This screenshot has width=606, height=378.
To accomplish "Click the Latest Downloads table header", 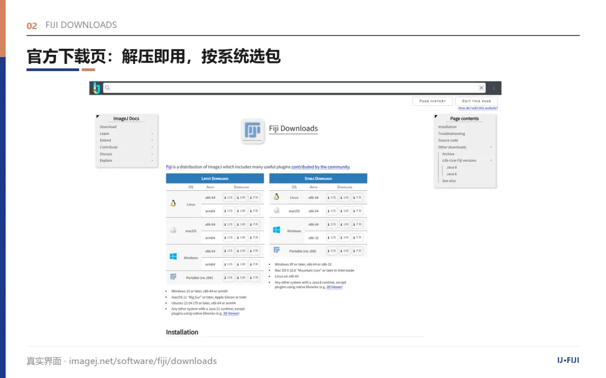I will [215, 179].
